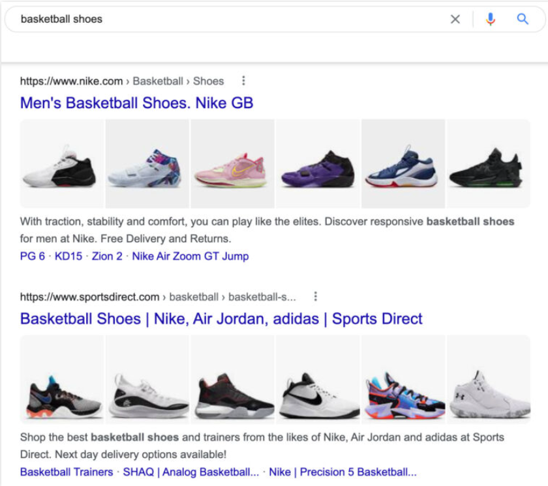Image resolution: width=548 pixels, height=486 pixels.
Task: Clear the search box with the X icon
Action: (455, 19)
